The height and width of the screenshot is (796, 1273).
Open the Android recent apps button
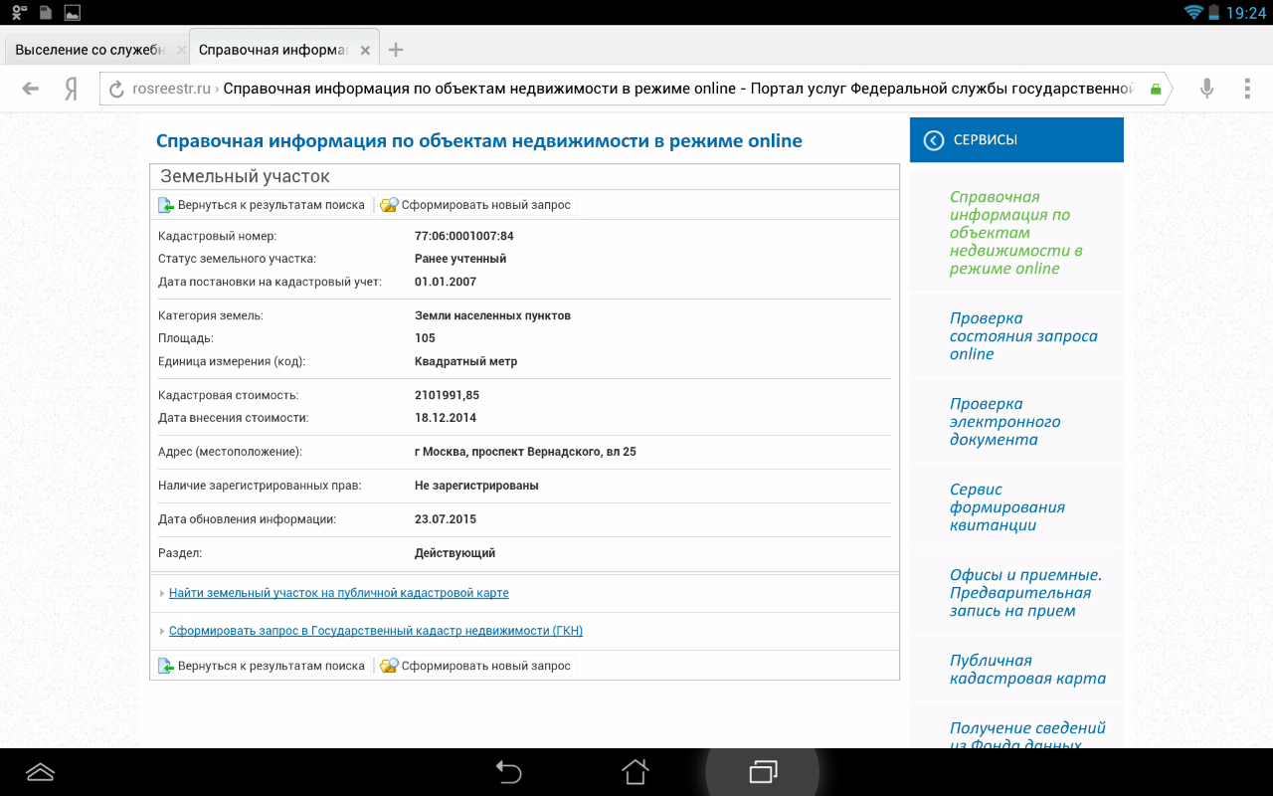coord(762,772)
